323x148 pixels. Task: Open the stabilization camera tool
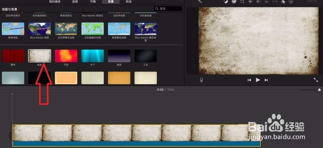(x=250, y=2)
